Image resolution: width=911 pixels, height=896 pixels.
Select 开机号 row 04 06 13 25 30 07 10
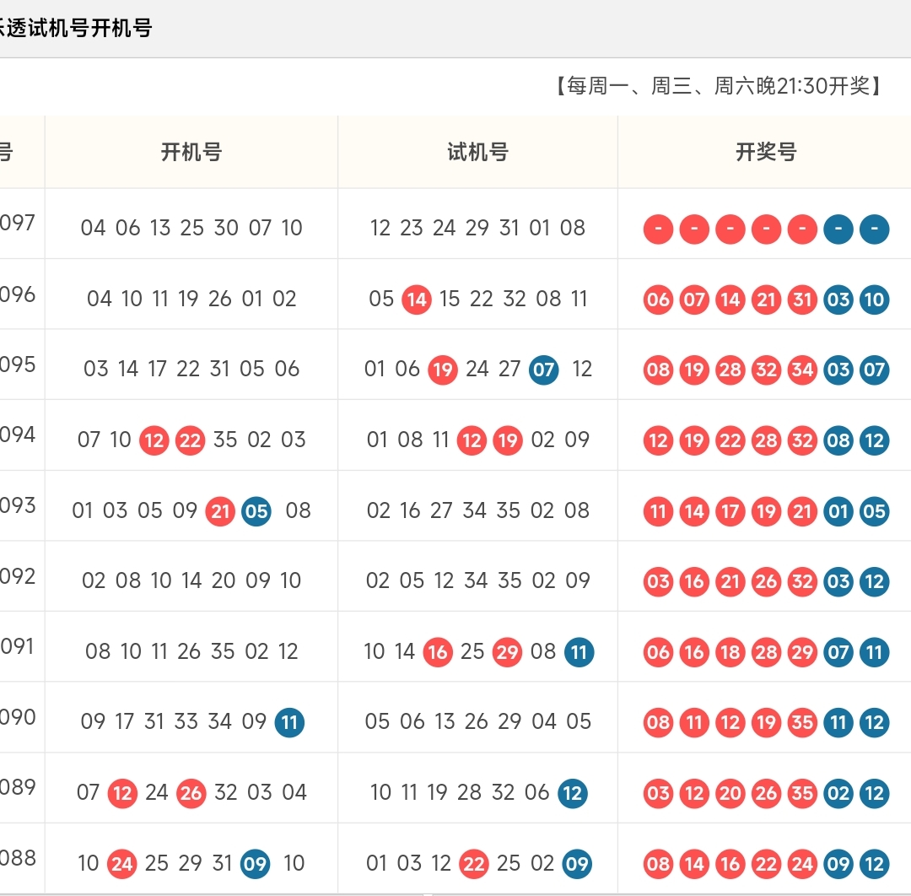(191, 228)
